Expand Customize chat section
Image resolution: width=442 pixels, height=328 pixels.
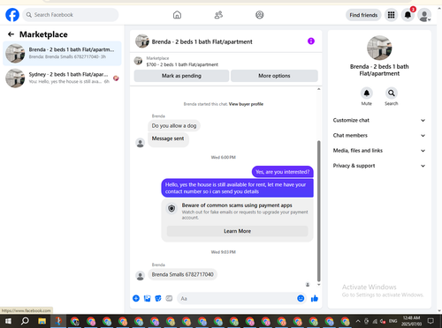tap(379, 120)
